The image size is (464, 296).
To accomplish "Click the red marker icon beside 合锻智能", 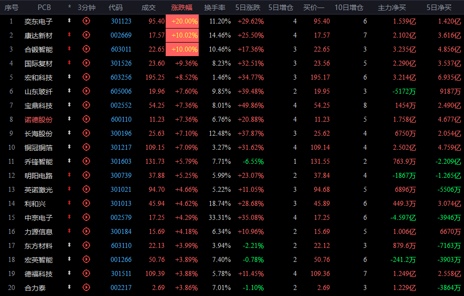I will (69, 48).
